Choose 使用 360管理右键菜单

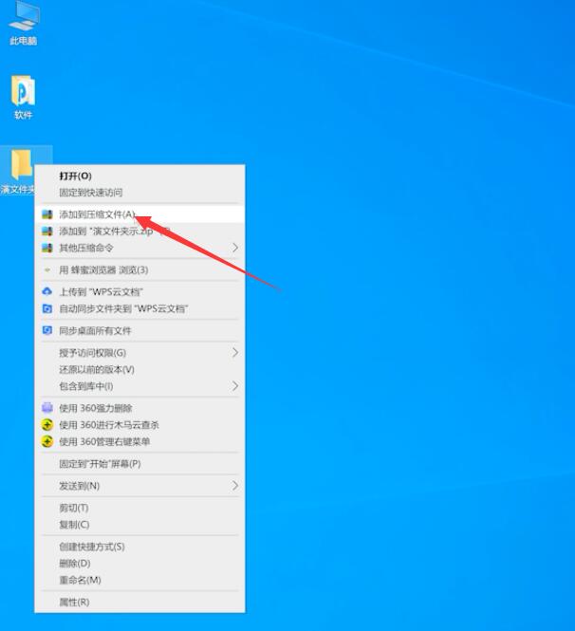139,441
